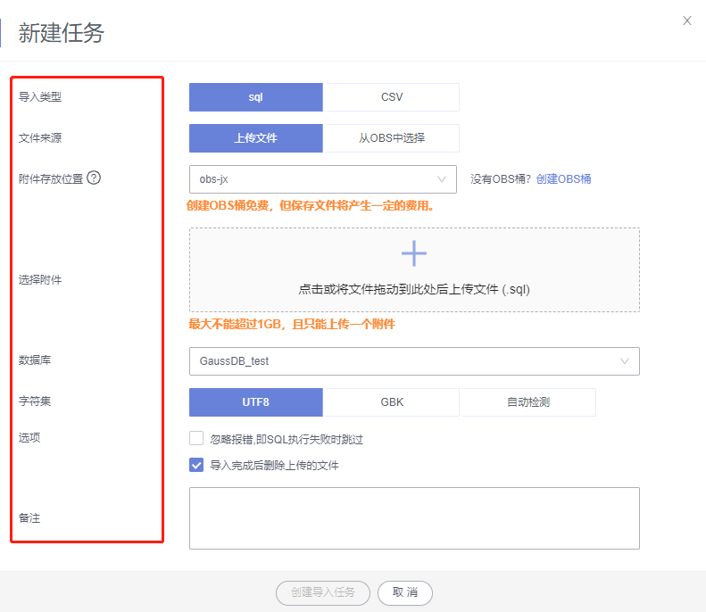Click the 创建导入任务 button
706x612 pixels.
click(x=322, y=592)
